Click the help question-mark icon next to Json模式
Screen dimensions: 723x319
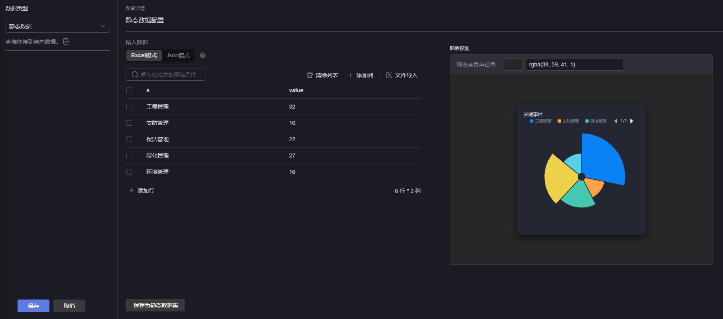point(203,55)
